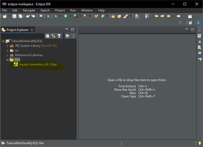Collapse the TutorialKartJavaMySQL project node

3,41
